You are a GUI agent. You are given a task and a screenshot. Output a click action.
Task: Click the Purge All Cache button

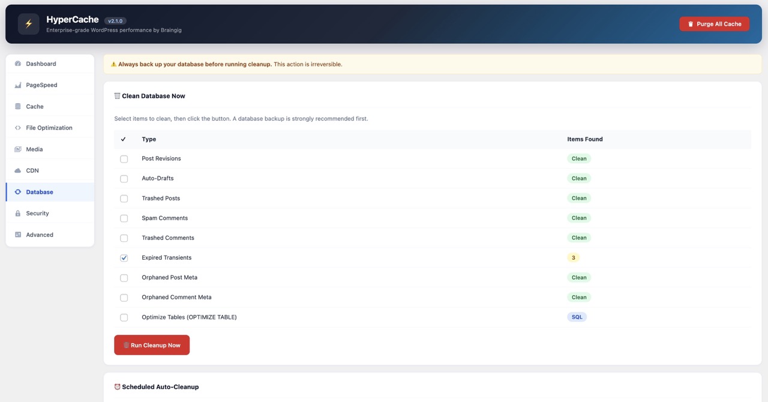(714, 24)
